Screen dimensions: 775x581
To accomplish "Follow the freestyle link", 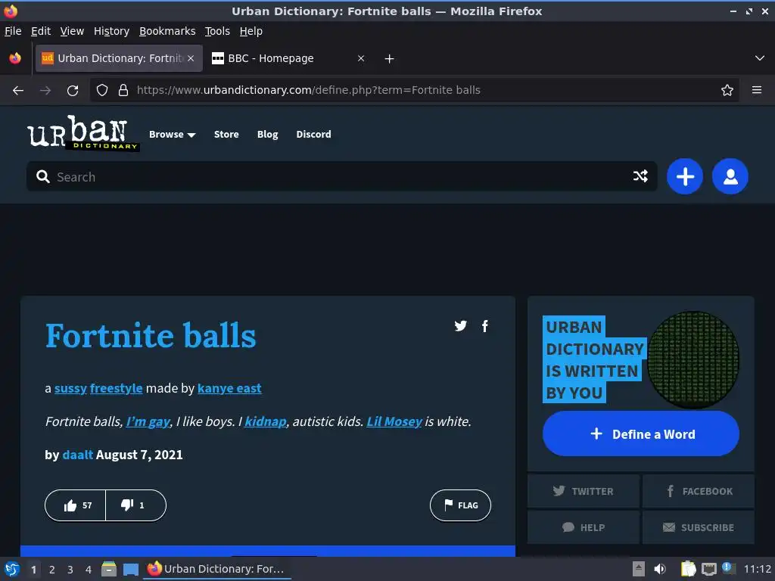I will tap(116, 388).
